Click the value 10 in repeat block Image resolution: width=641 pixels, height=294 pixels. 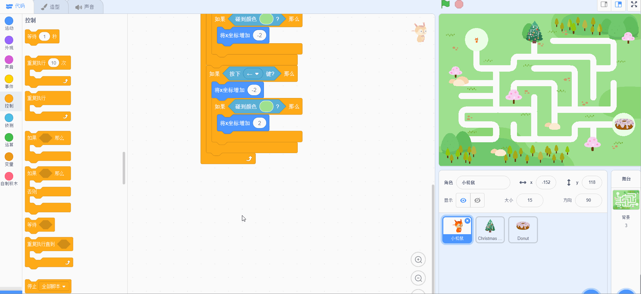53,63
